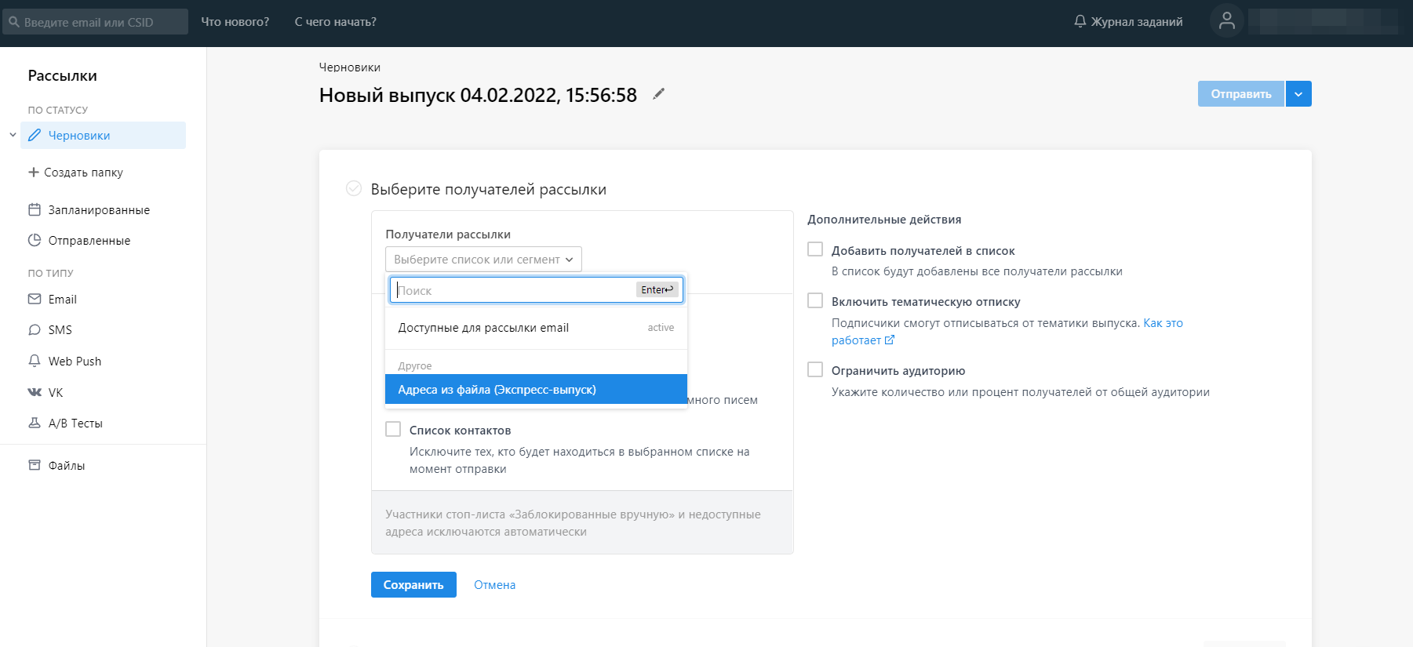Click the Другое group label in the dropdown
This screenshot has height=647, width=1413.
point(415,365)
